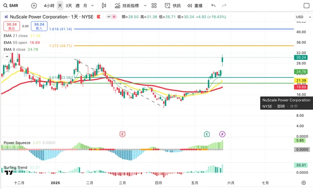Viewport: 313px width, 189px height.
Task: Select the EMA 21 close legend
Action: tap(22, 36)
